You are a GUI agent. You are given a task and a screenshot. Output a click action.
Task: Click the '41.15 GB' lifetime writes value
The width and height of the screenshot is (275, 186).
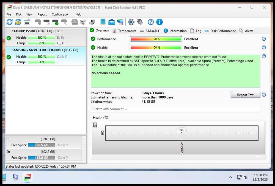(x=148, y=102)
